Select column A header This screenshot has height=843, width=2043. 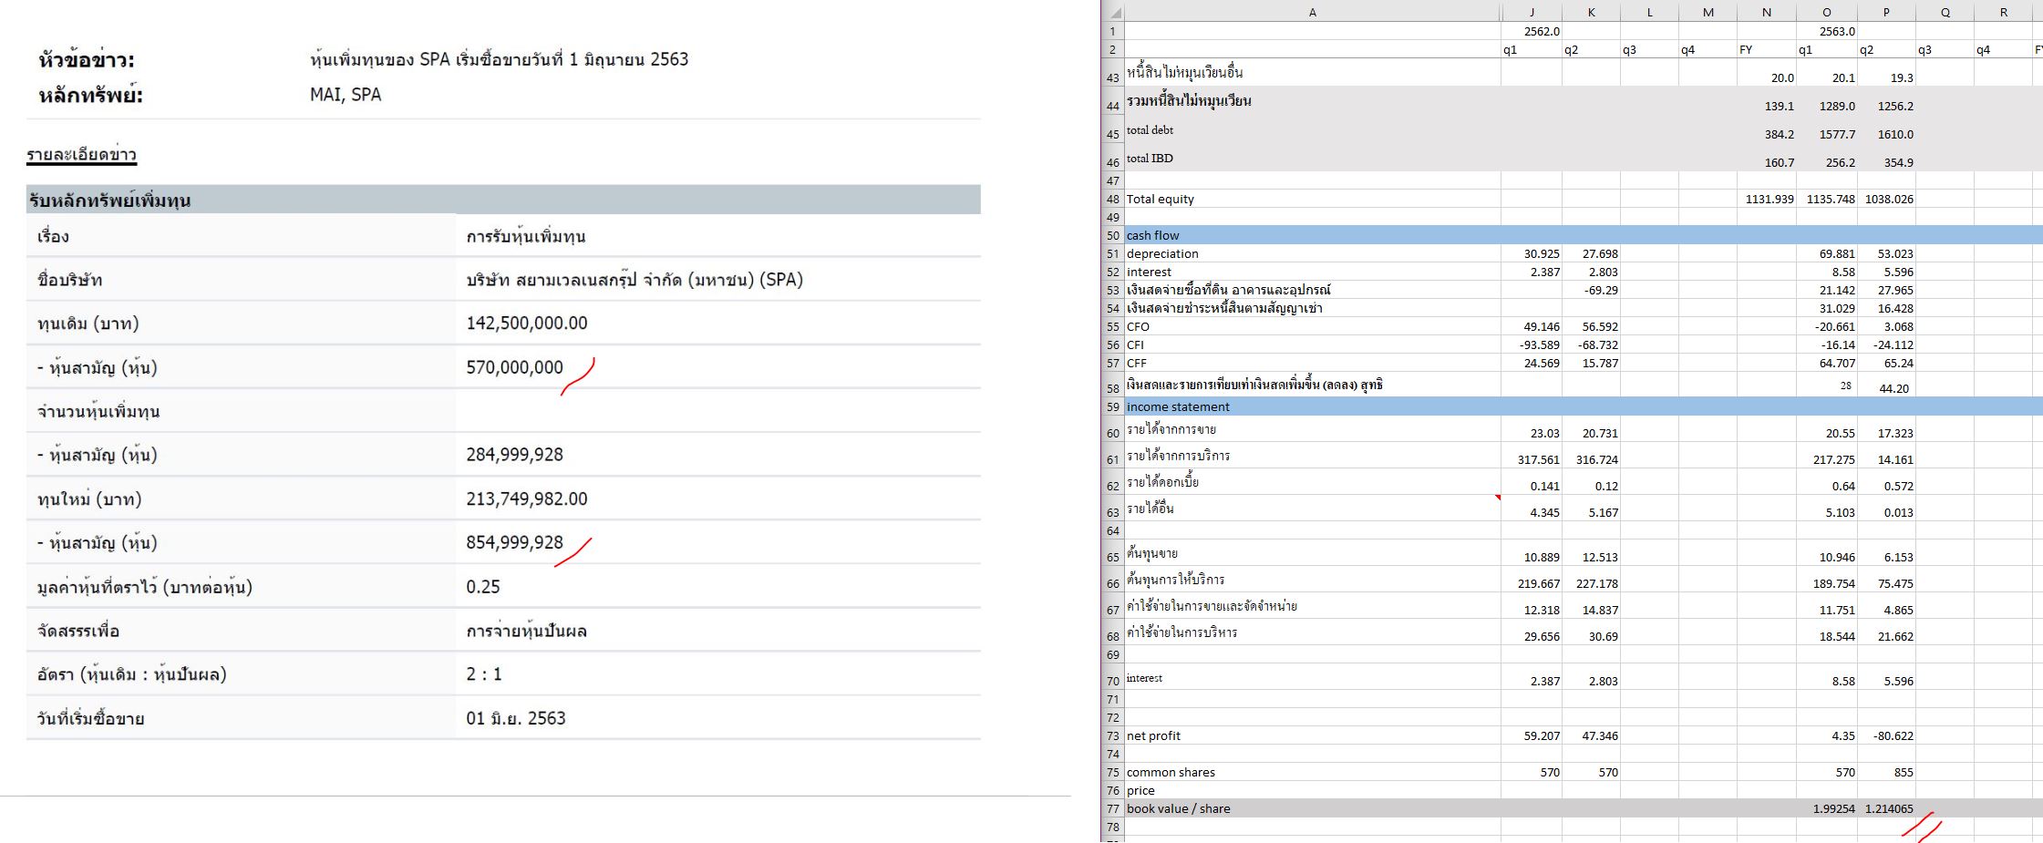[1312, 13]
